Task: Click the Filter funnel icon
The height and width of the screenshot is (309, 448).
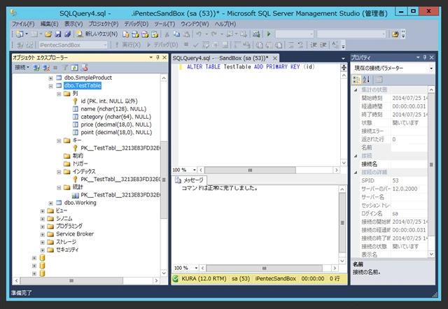Action: point(65,68)
